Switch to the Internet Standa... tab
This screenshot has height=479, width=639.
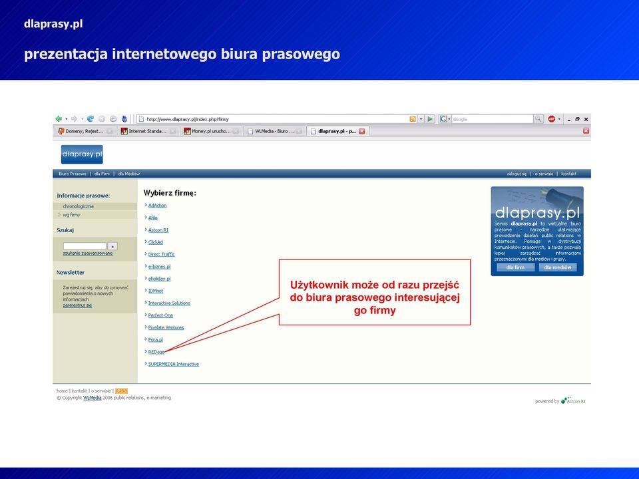[148, 131]
